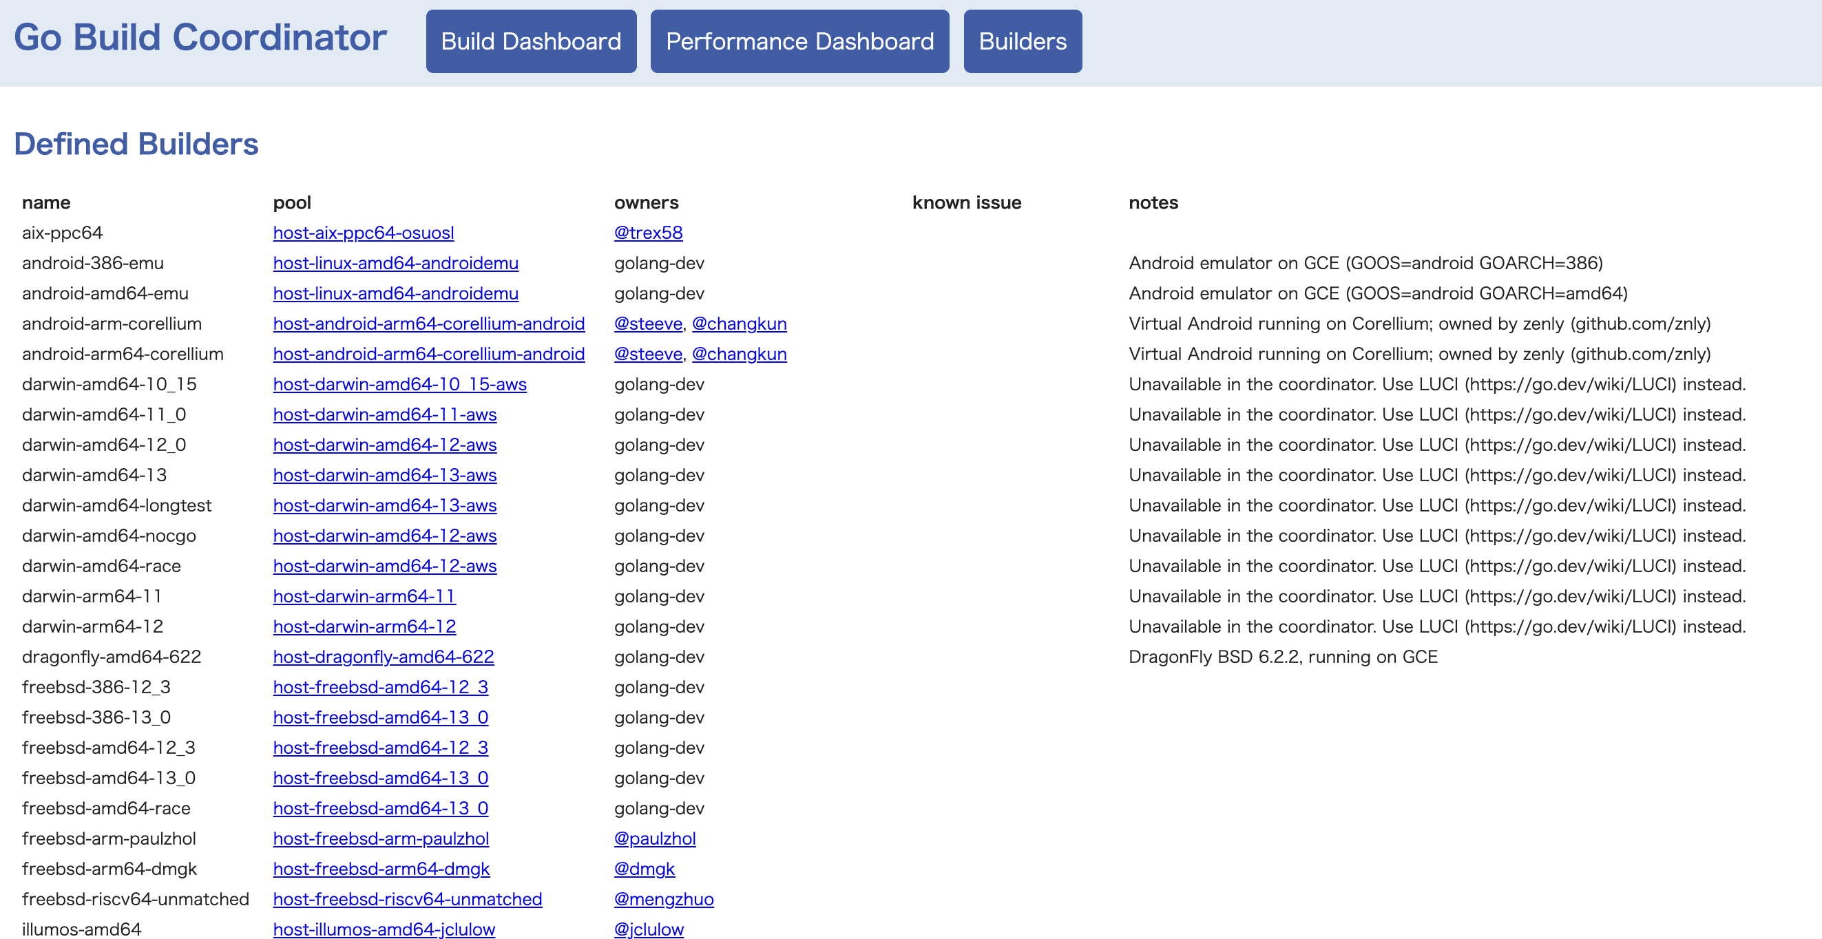Click @steeve in android-arm-corellium row

pos(647,324)
